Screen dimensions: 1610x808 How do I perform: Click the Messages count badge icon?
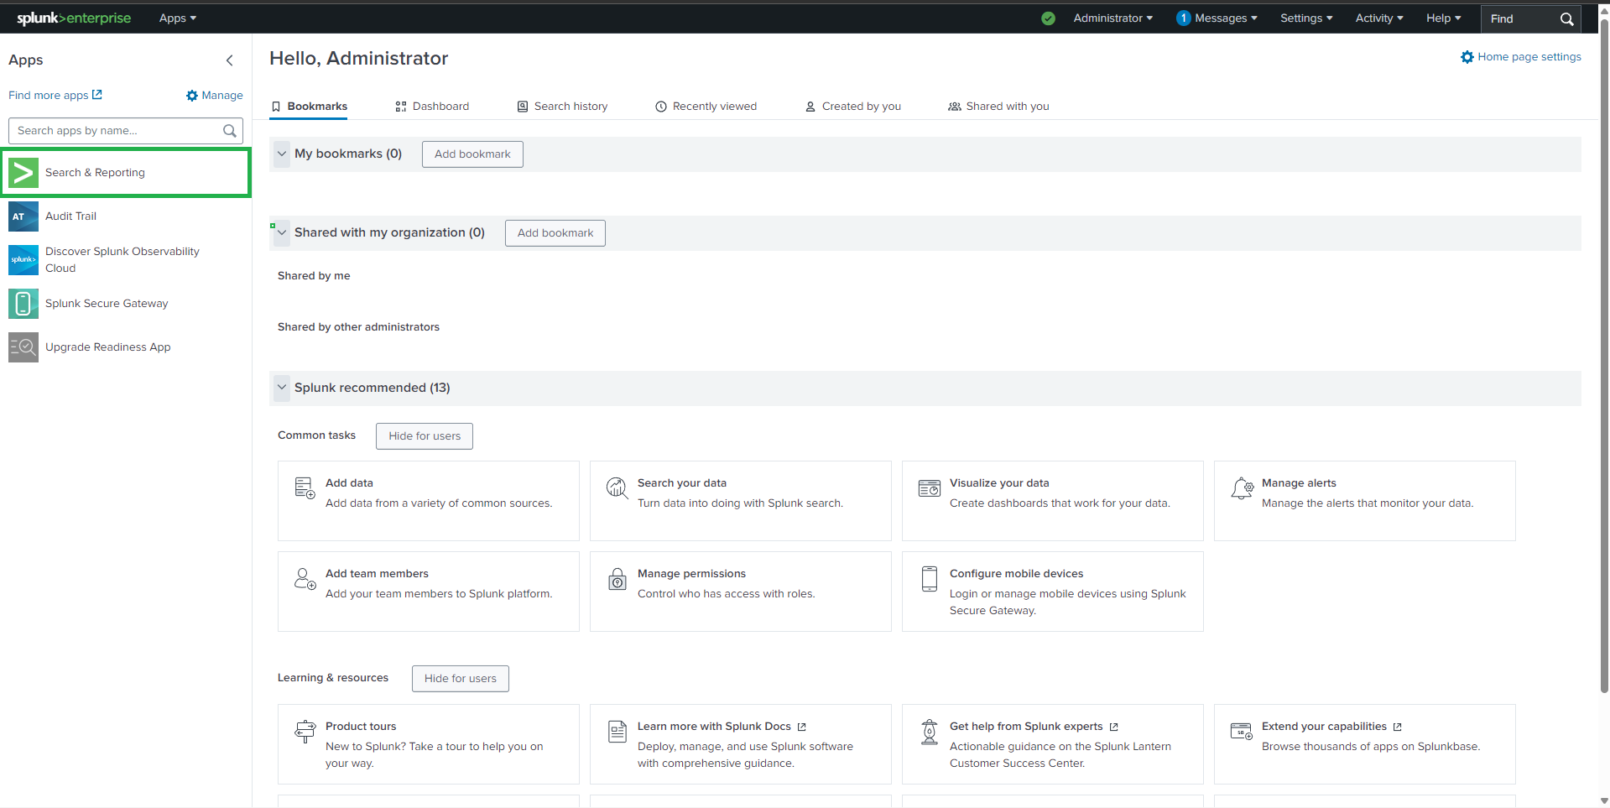(x=1183, y=18)
